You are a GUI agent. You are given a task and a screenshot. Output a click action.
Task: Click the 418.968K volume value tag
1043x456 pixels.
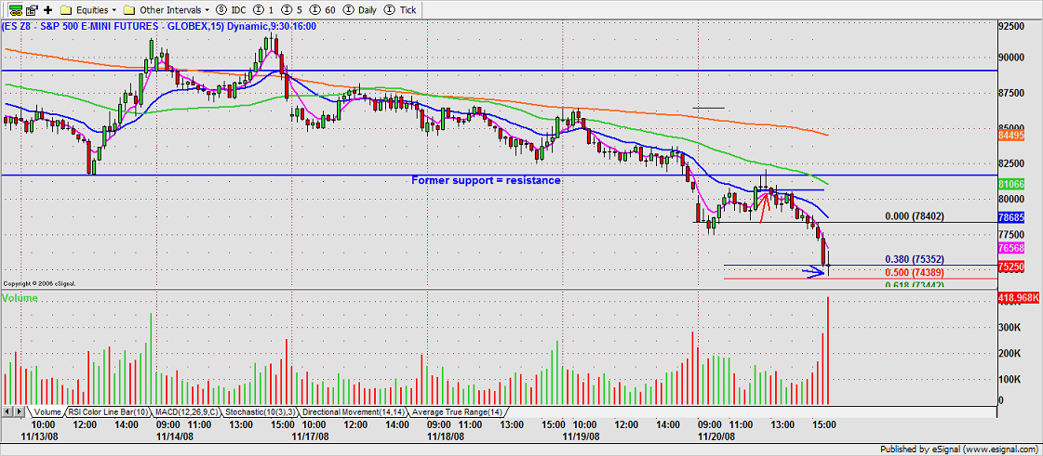[x=1020, y=299]
